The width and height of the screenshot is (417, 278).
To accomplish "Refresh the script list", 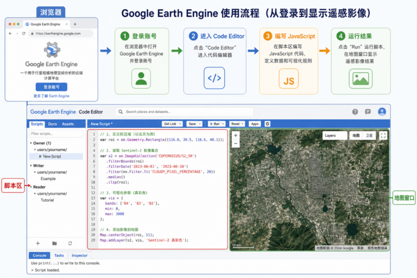I will (x=70, y=243).
